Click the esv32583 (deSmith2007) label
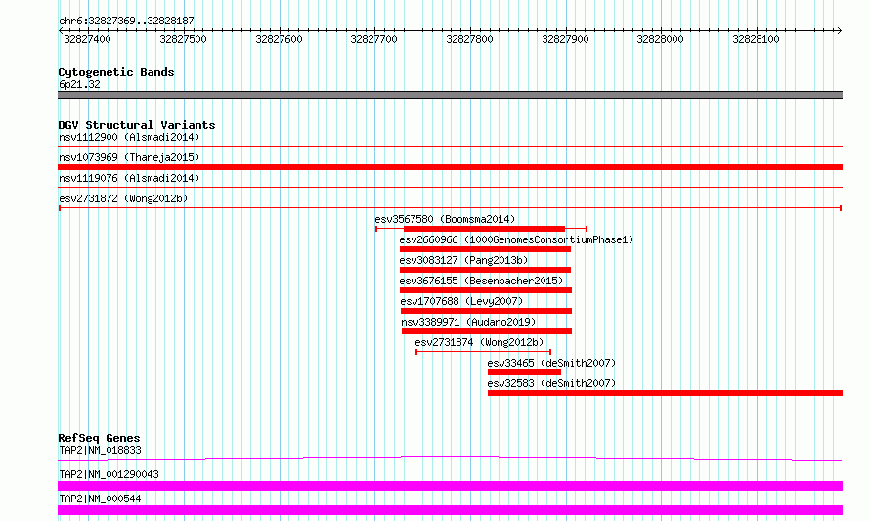870x521 pixels. click(x=551, y=383)
